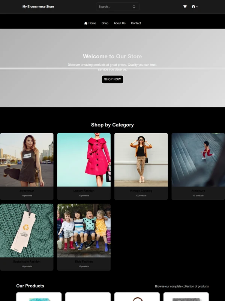The image size is (225, 301).
Task: Go to the Shop menu item
Action: (105, 23)
